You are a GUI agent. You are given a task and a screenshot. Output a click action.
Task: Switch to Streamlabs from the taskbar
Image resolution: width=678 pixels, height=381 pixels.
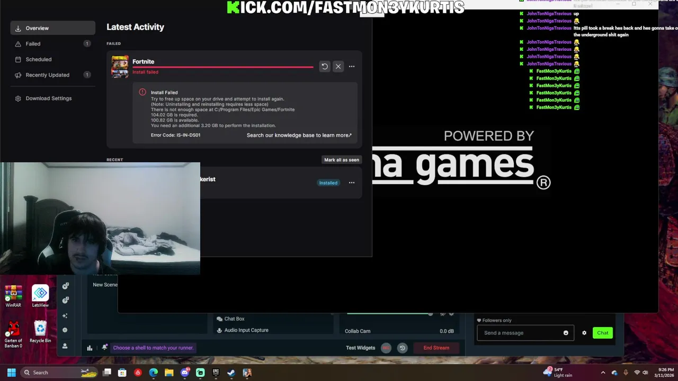coord(200,373)
